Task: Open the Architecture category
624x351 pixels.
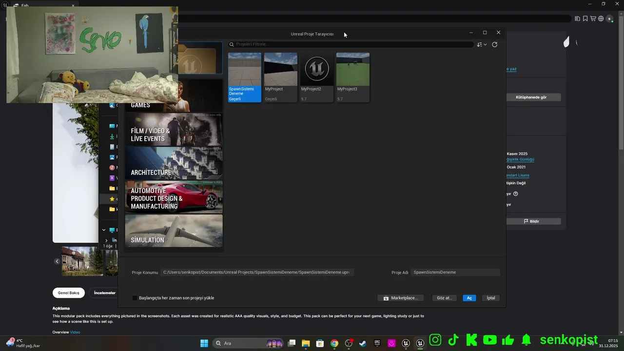Action: pos(174,163)
